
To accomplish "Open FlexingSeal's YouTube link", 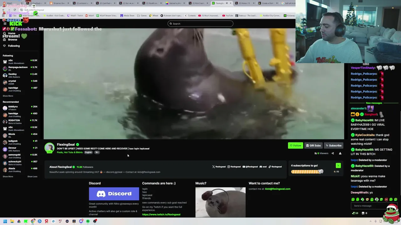I will tap(250, 167).
